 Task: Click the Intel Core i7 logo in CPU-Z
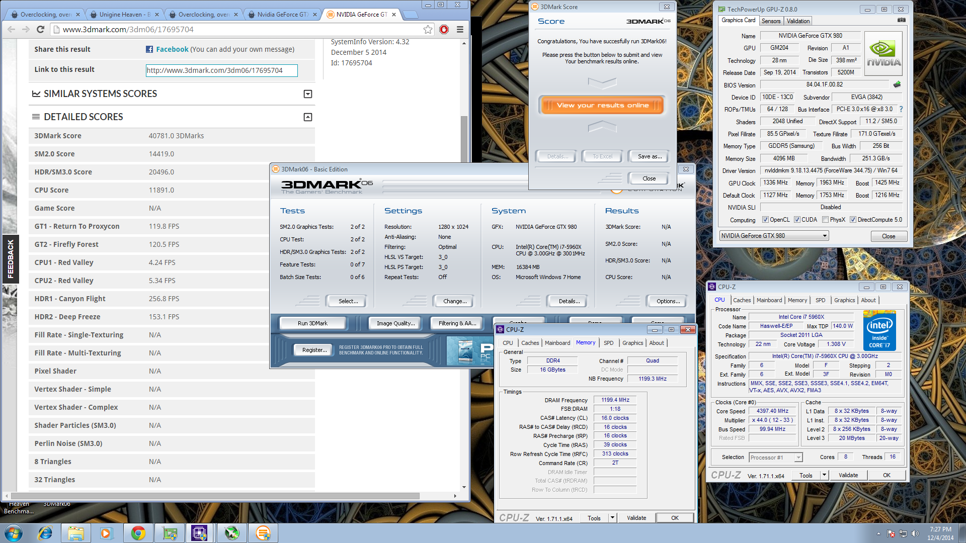879,331
